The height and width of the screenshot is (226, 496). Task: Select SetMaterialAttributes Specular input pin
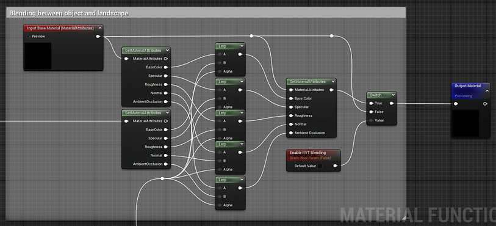[291, 107]
